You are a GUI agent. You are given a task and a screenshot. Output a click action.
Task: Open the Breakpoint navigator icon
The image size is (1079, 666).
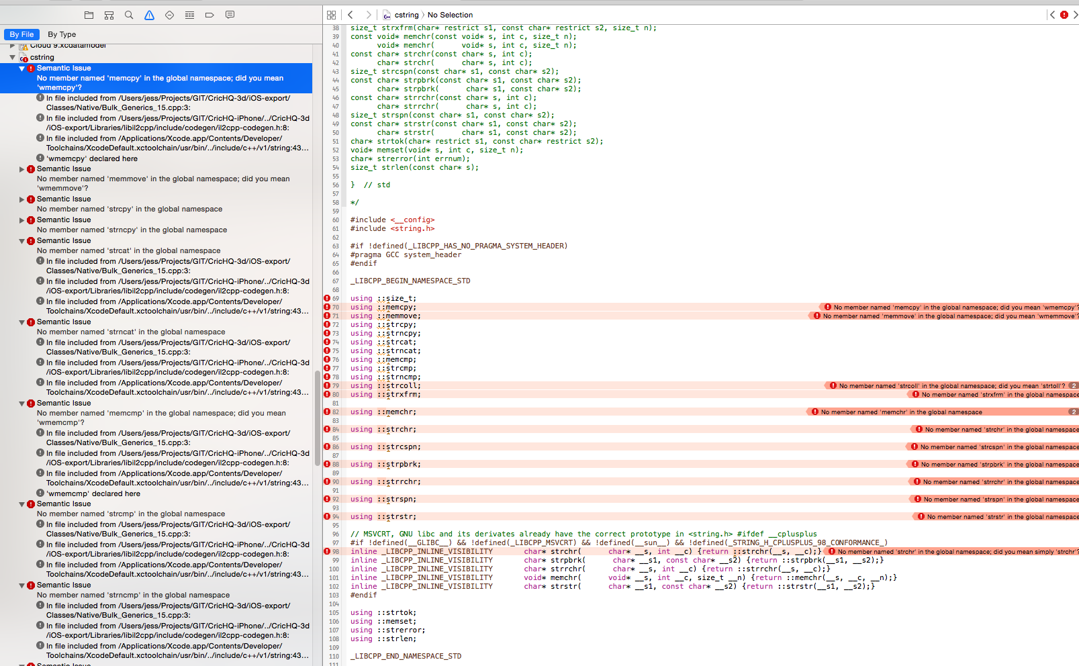(x=209, y=15)
